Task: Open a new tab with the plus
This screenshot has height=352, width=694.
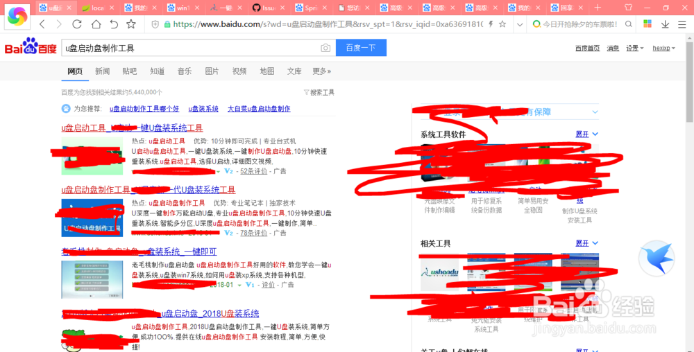Action: point(598,8)
